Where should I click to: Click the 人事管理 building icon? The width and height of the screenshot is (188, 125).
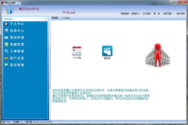[x=6, y=51]
